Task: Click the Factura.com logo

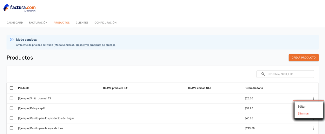Action: [x=19, y=8]
